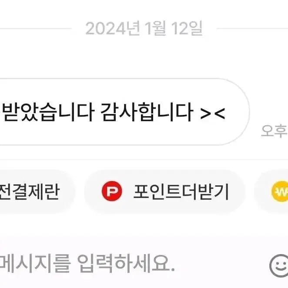Select the 전결제란 quick action chip
The image size is (288, 288).
point(37,191)
